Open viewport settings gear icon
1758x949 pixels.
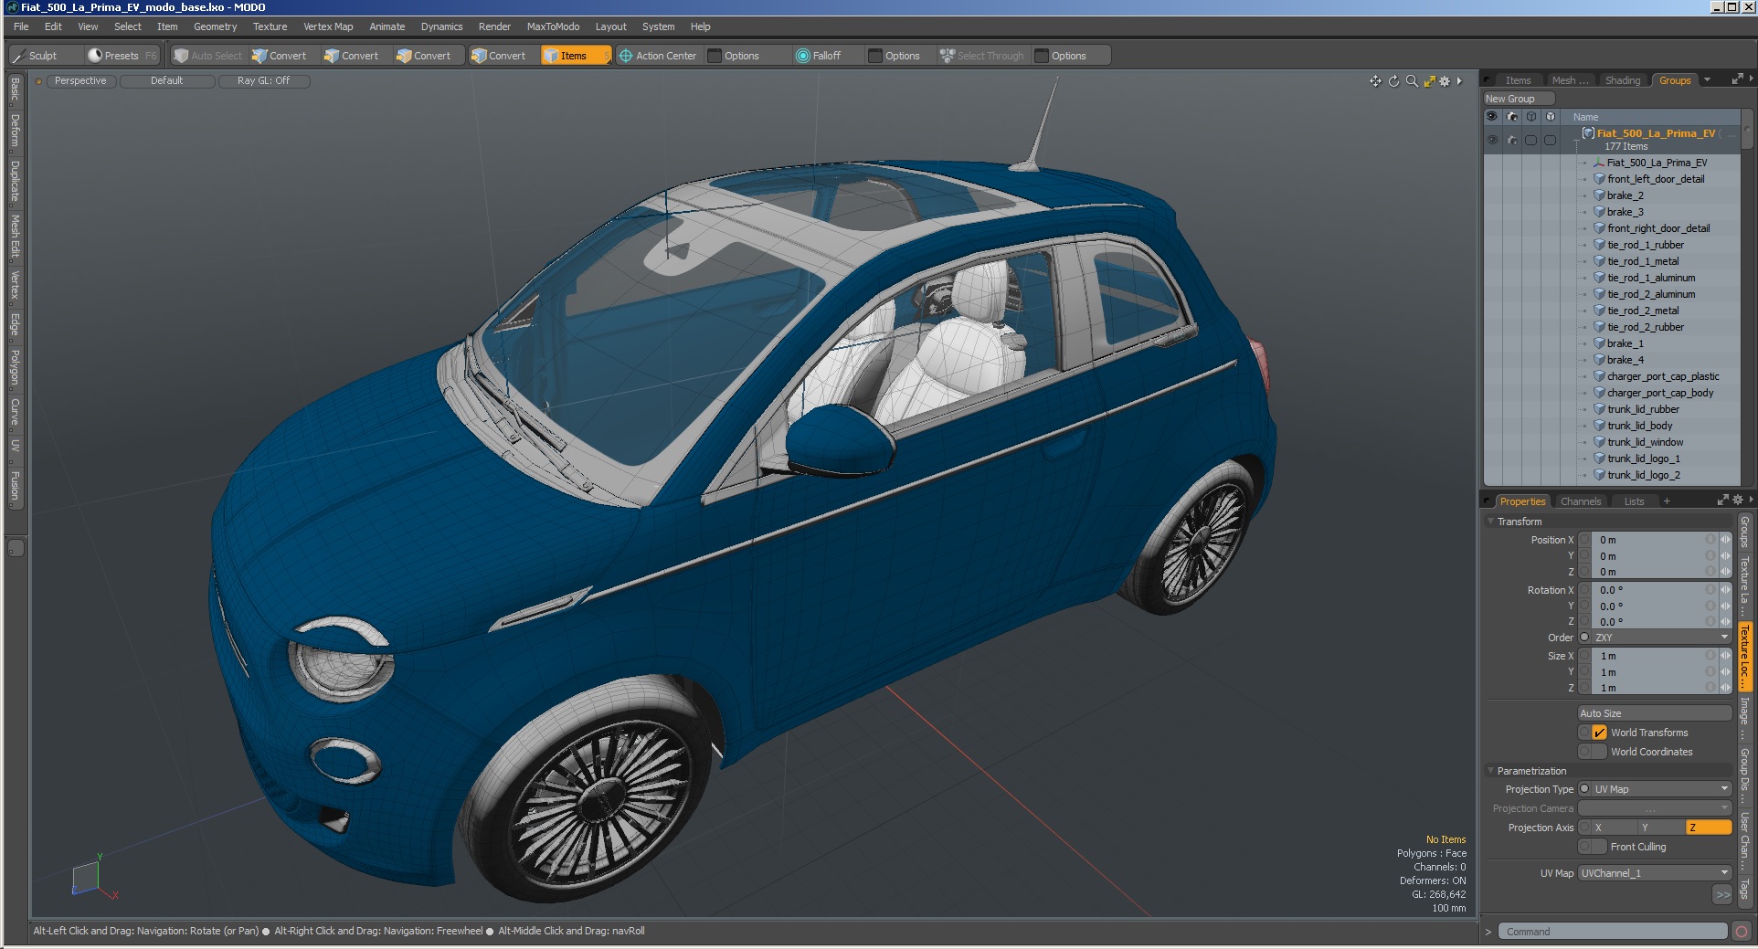coord(1445,81)
